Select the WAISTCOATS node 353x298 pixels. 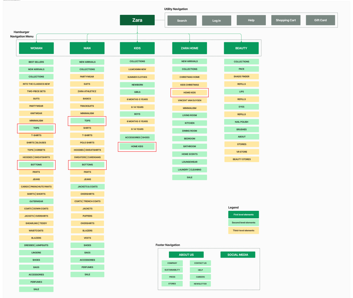(x=36, y=231)
